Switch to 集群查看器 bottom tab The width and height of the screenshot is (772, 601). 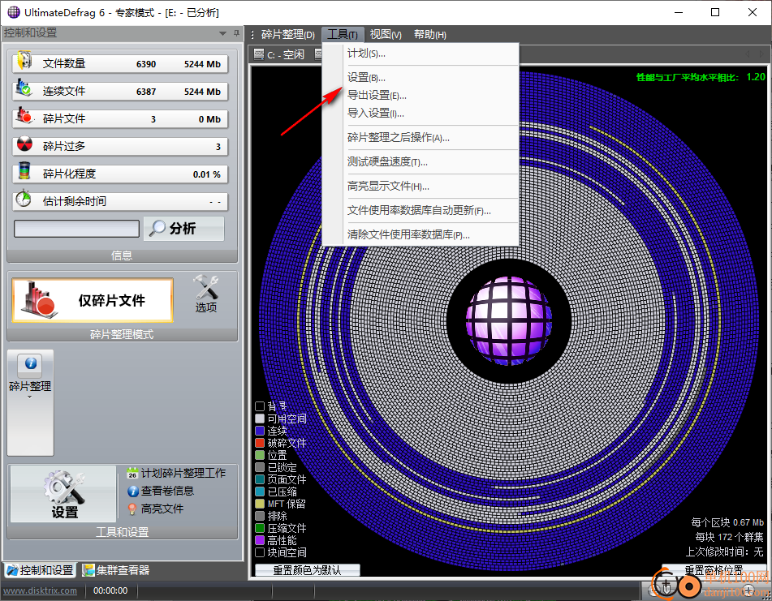tap(116, 570)
